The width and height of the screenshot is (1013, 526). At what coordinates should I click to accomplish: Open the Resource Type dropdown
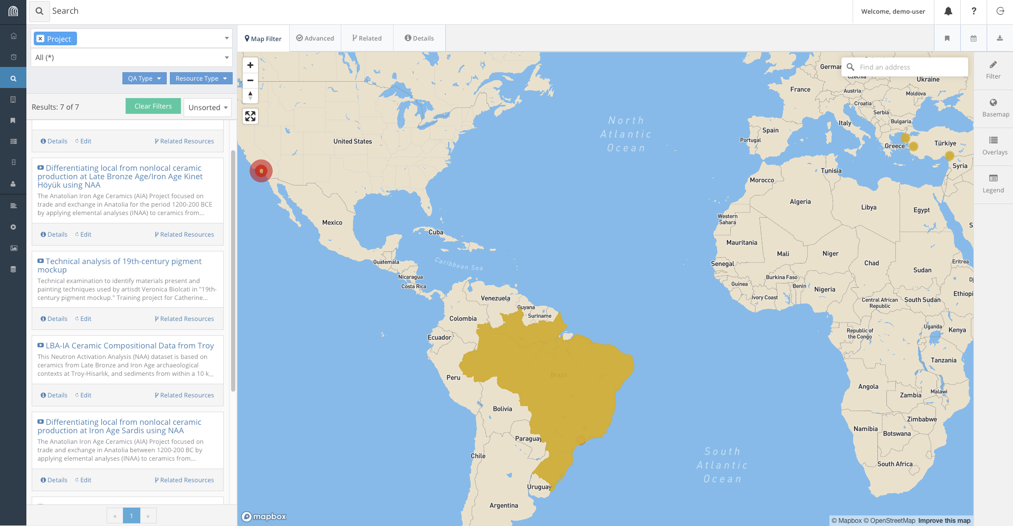200,79
